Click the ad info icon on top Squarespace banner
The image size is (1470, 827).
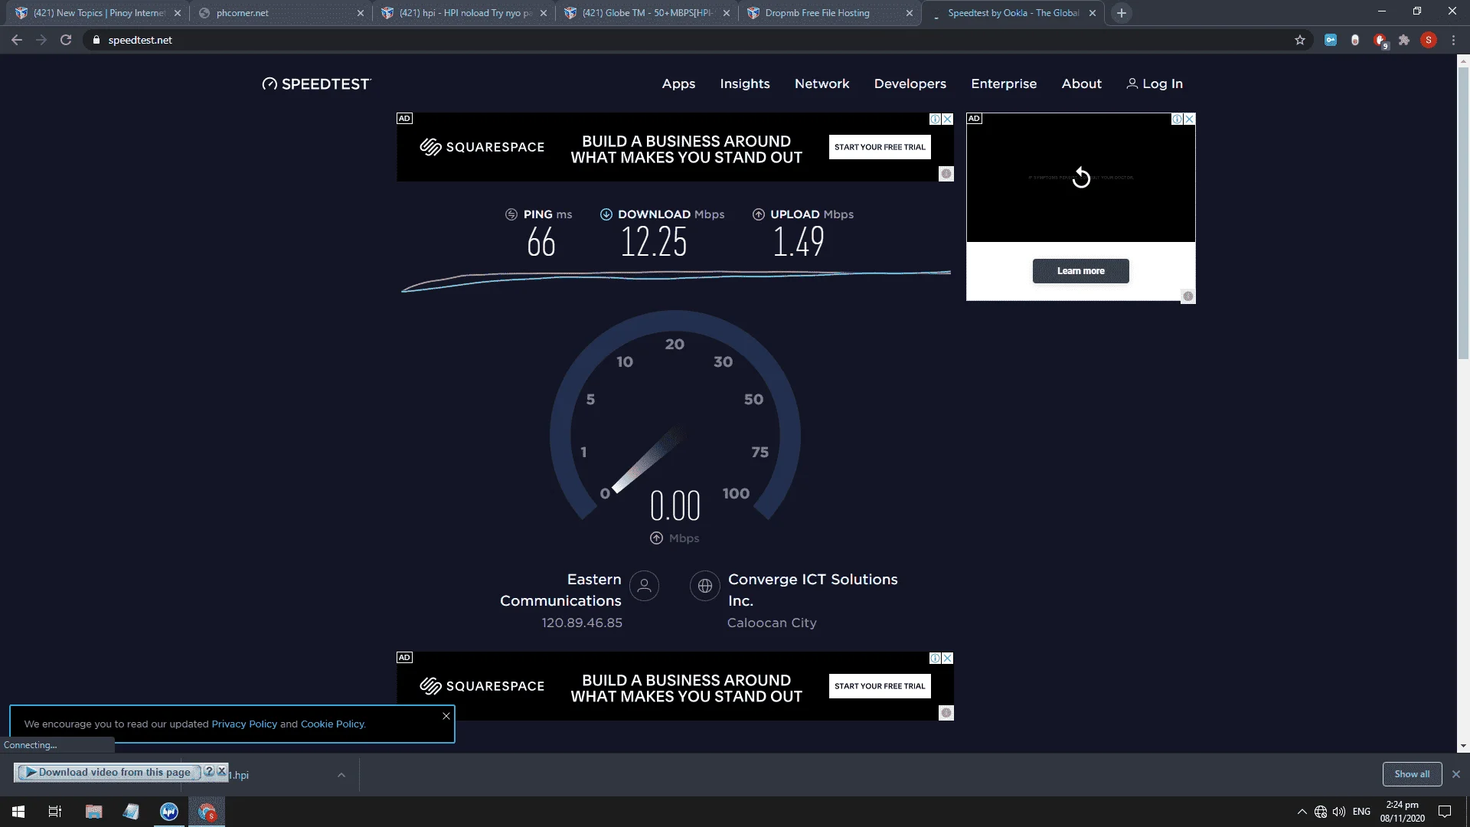tap(935, 119)
